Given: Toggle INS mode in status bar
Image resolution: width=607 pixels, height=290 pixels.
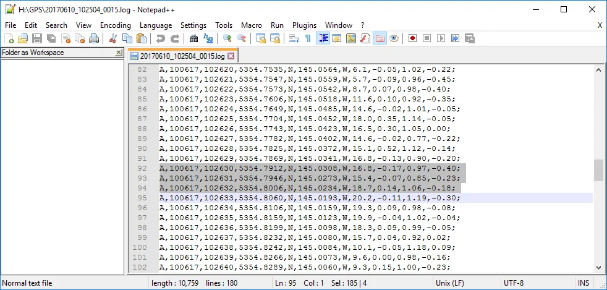Looking at the screenshot, I should [x=584, y=283].
